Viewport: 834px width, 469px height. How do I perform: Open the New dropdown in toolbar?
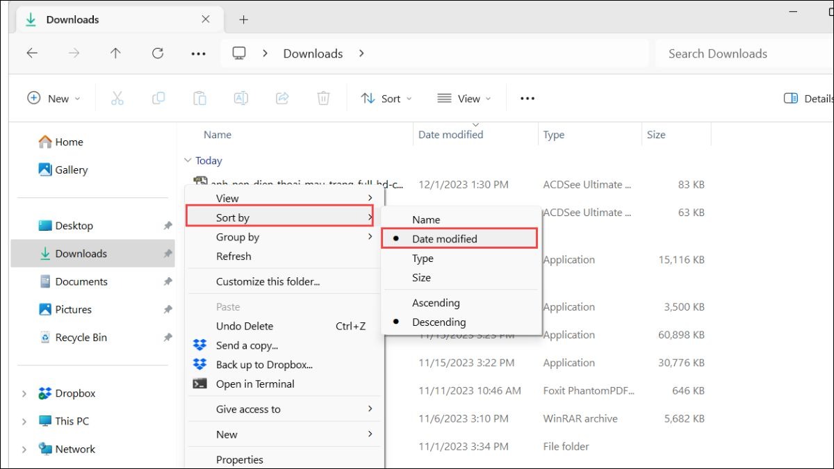pos(54,99)
